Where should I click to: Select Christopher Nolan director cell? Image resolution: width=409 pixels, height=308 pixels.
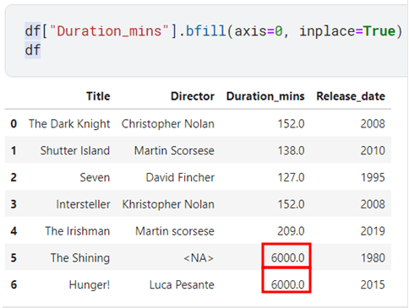coord(168,124)
